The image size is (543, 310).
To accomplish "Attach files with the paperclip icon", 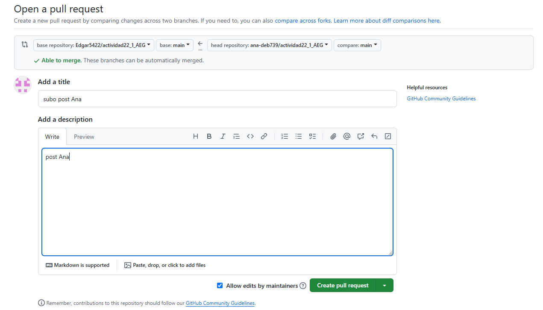I will click(333, 136).
